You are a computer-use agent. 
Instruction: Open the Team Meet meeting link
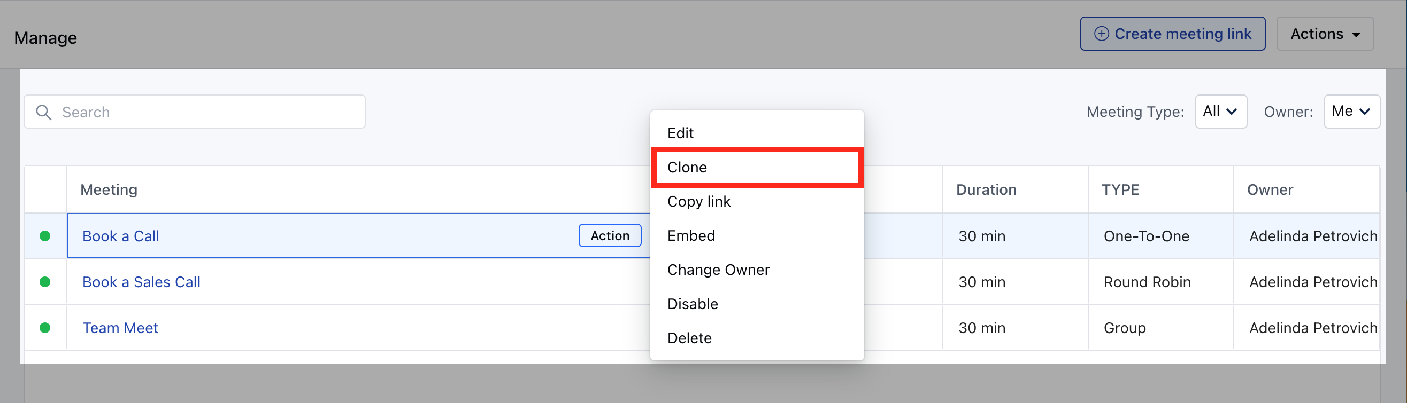[x=120, y=328]
